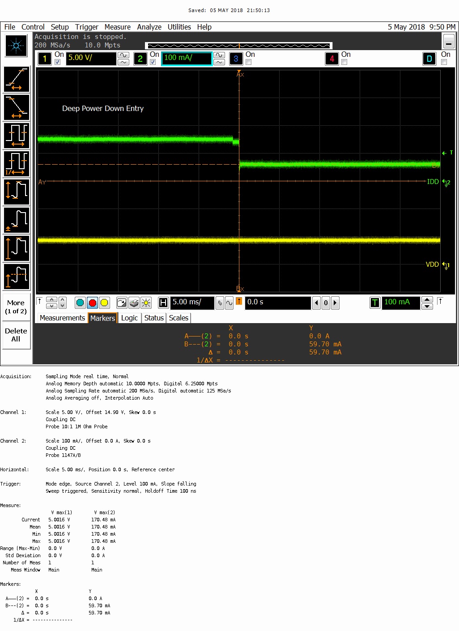Screen dimensions: 459x631
Task: Click channel 1 scale field 5.00 V/
Action: click(91, 59)
